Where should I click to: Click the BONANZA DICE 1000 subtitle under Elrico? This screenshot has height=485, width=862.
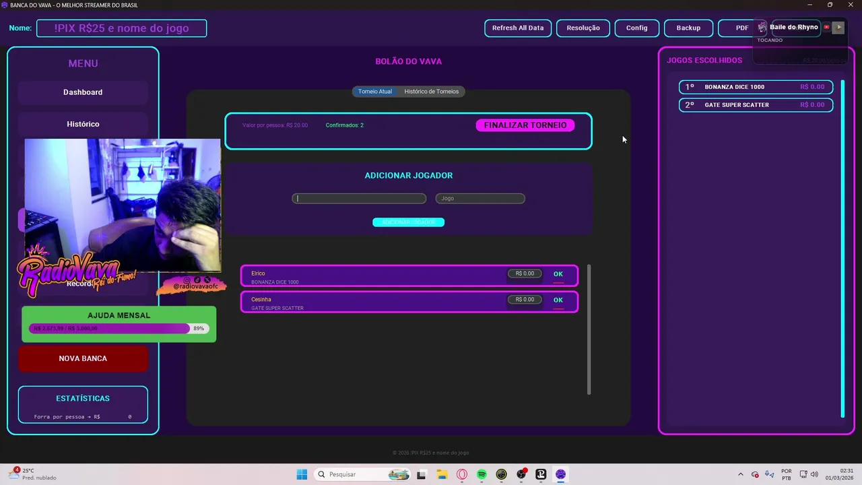tap(275, 282)
